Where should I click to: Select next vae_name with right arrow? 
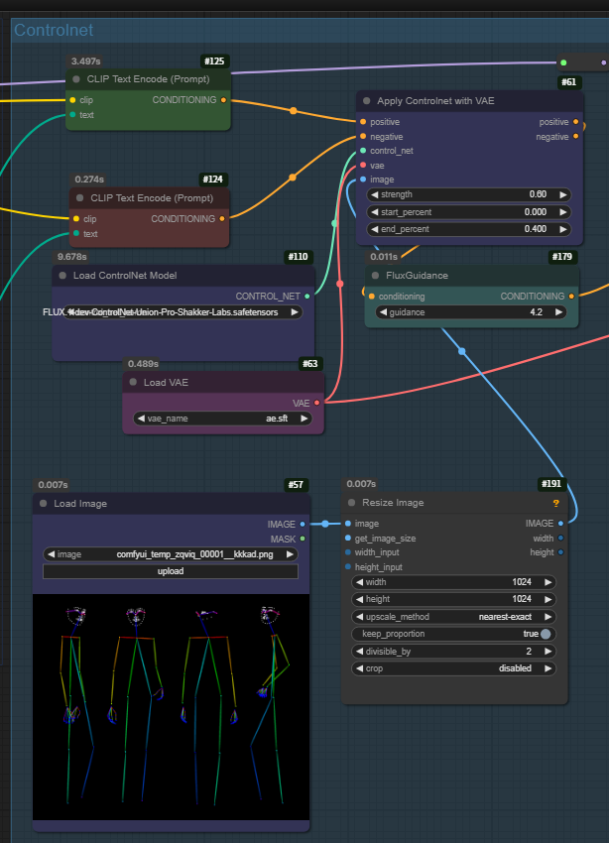coord(304,419)
